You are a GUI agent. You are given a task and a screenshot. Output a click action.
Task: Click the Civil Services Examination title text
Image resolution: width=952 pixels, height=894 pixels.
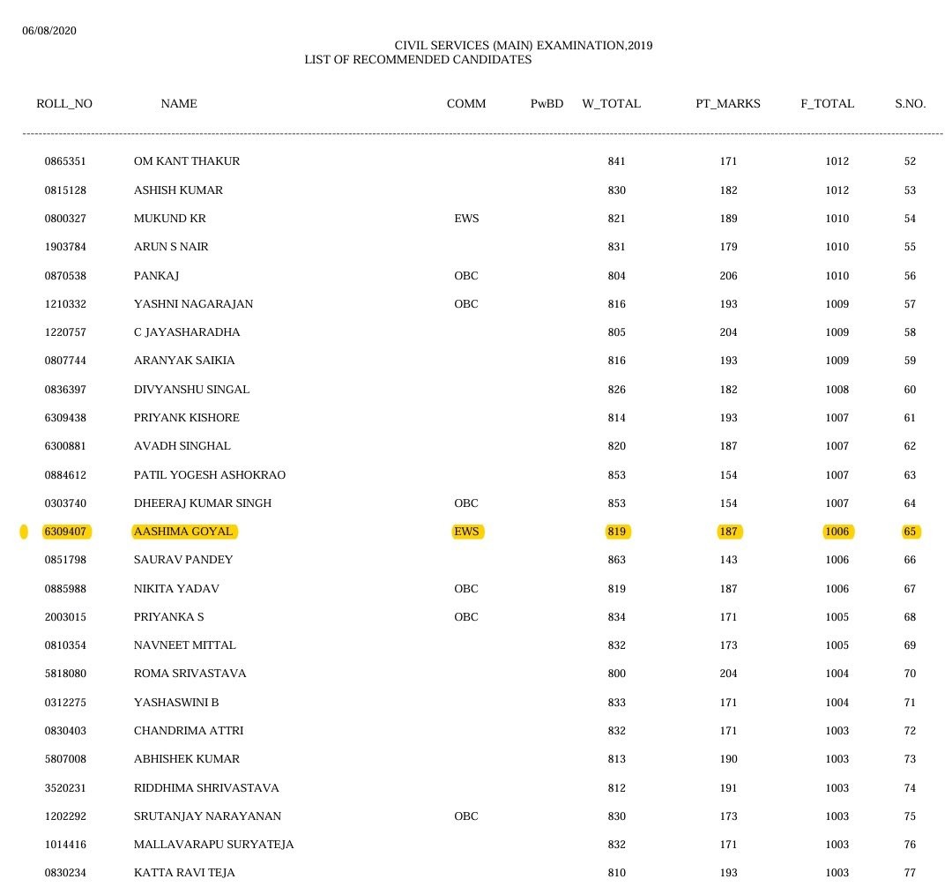[x=524, y=45]
